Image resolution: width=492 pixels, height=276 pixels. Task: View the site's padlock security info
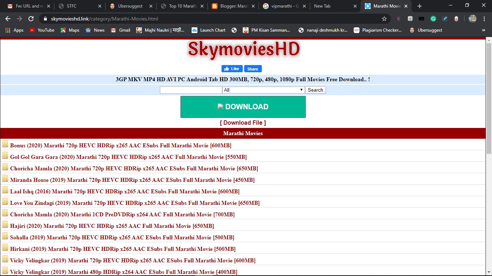click(45, 19)
